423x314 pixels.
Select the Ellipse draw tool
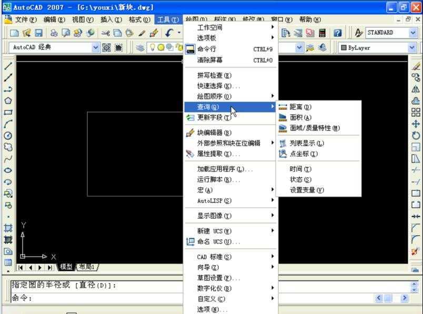point(8,170)
